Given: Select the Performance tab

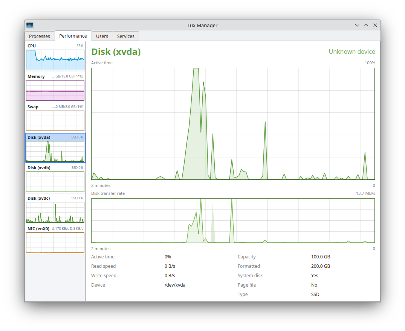Looking at the screenshot, I should pyautogui.click(x=73, y=36).
